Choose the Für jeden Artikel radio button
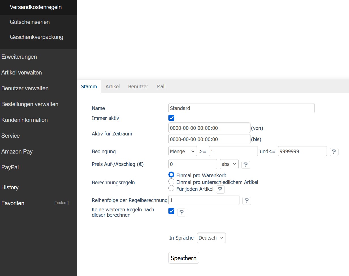Viewport: 349px width, 276px height. point(171,188)
